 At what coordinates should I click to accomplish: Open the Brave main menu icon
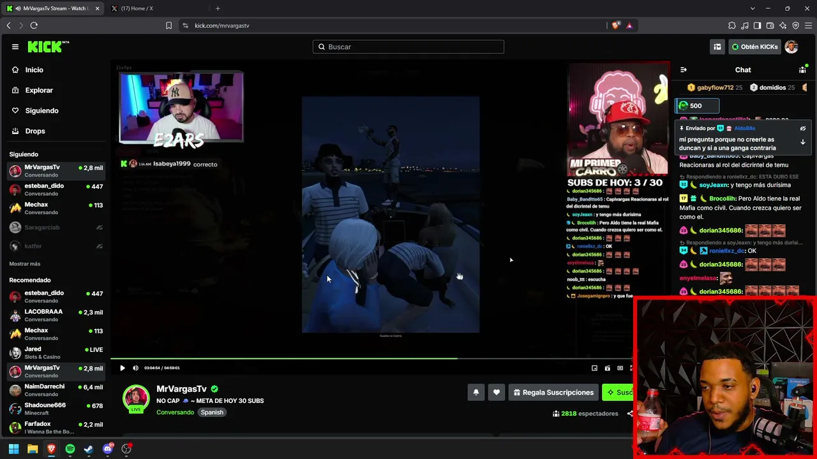[x=809, y=25]
